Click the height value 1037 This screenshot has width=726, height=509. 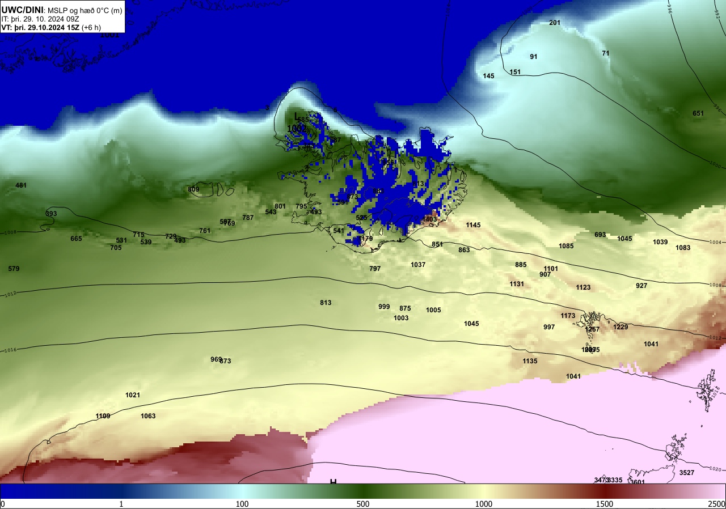pos(418,265)
